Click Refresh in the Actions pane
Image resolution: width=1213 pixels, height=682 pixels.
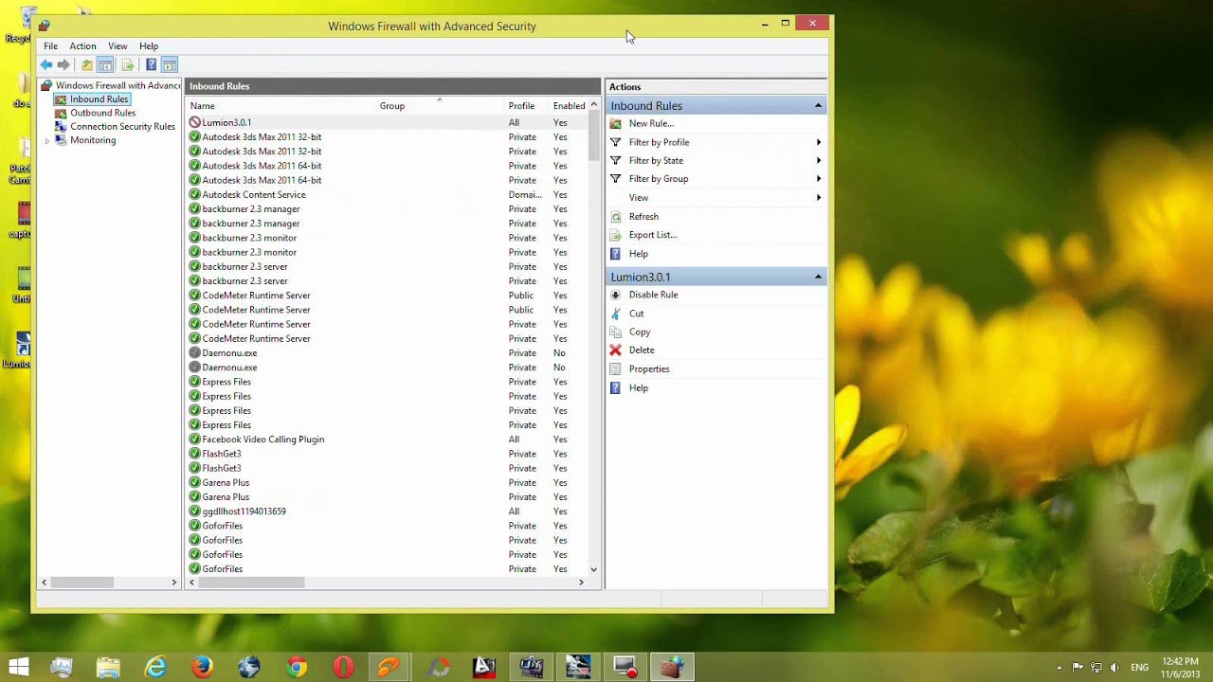pyautogui.click(x=643, y=216)
